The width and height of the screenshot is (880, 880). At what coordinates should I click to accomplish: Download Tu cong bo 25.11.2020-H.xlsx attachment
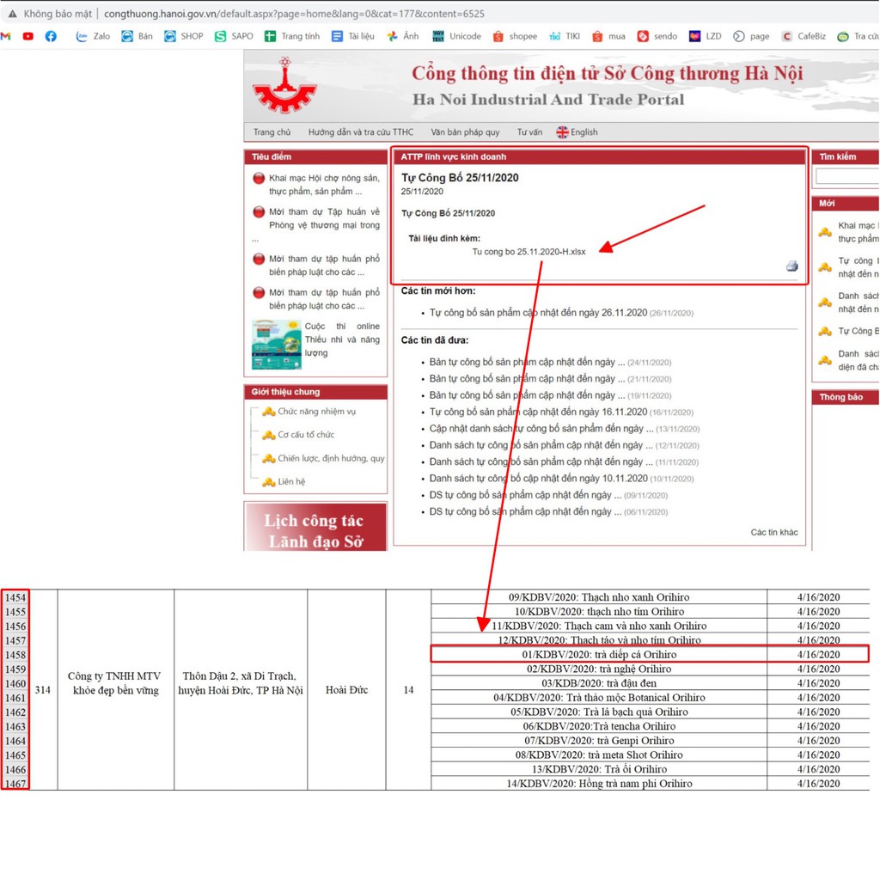point(529,252)
